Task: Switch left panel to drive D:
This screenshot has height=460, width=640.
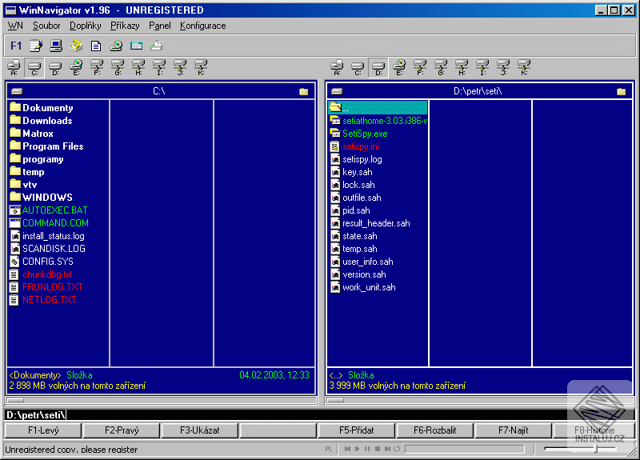Action: click(x=55, y=67)
